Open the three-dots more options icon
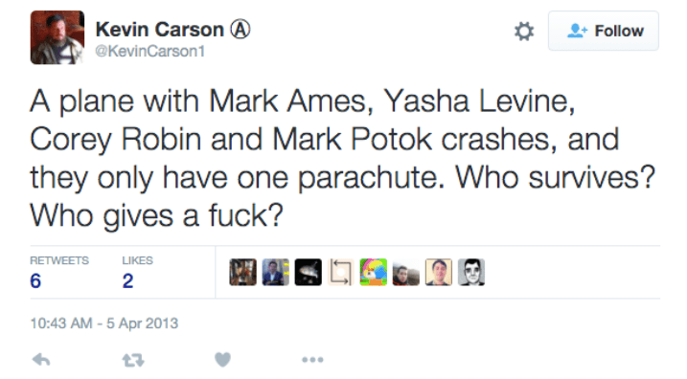687x379 pixels. 312,360
